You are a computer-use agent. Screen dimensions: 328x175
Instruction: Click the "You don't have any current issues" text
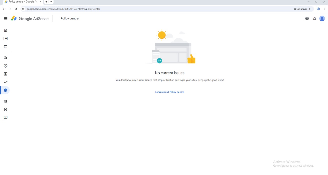pyautogui.click(x=170, y=80)
